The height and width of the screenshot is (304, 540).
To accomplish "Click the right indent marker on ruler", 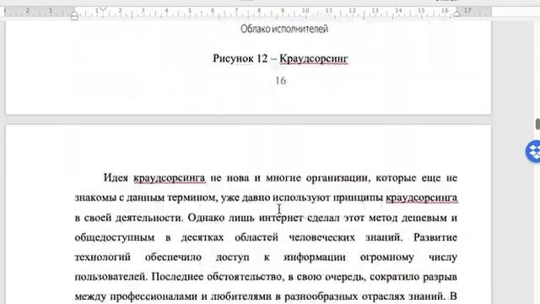I will click(456, 14).
